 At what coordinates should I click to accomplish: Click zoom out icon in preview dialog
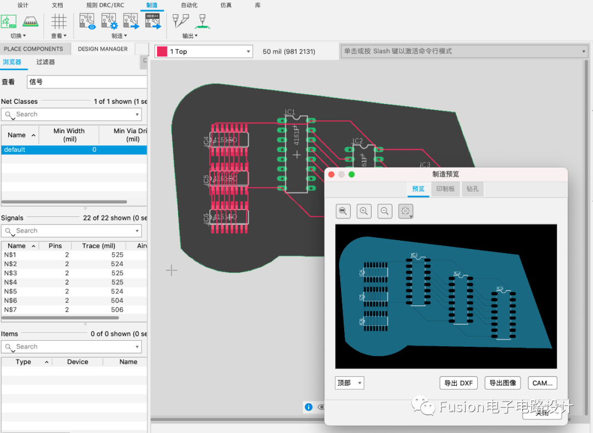pyautogui.click(x=384, y=211)
